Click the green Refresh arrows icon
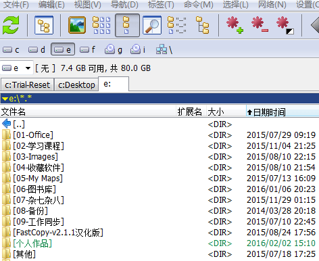 (11, 25)
